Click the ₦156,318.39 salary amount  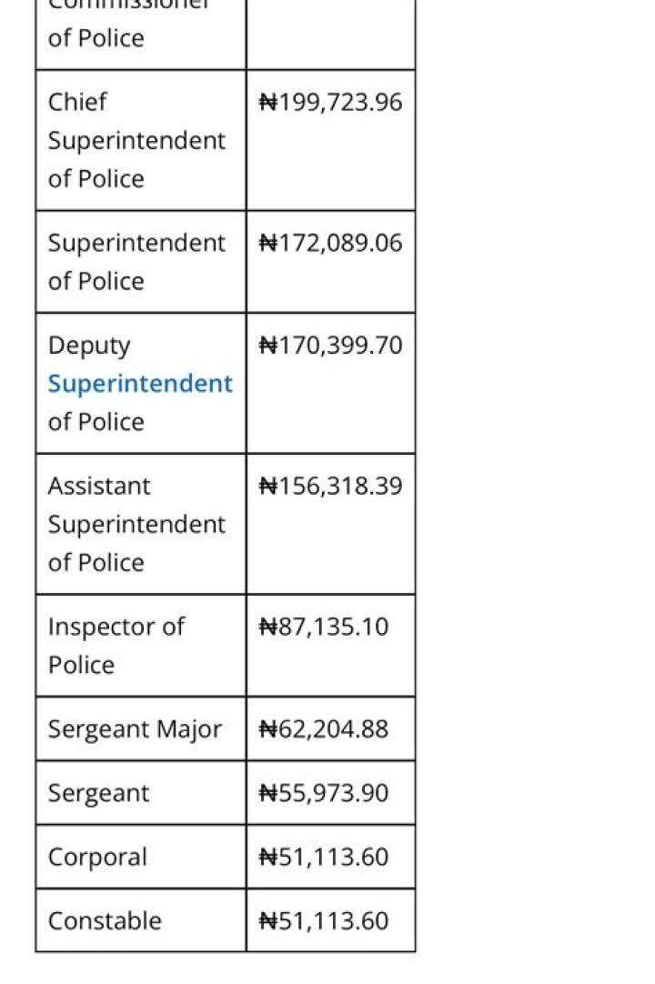tap(330, 487)
